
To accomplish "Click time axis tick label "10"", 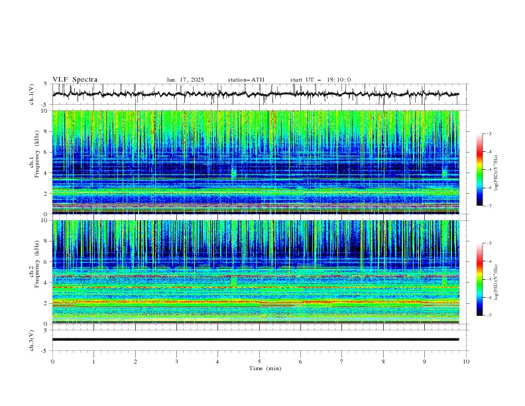I will click(x=466, y=362).
